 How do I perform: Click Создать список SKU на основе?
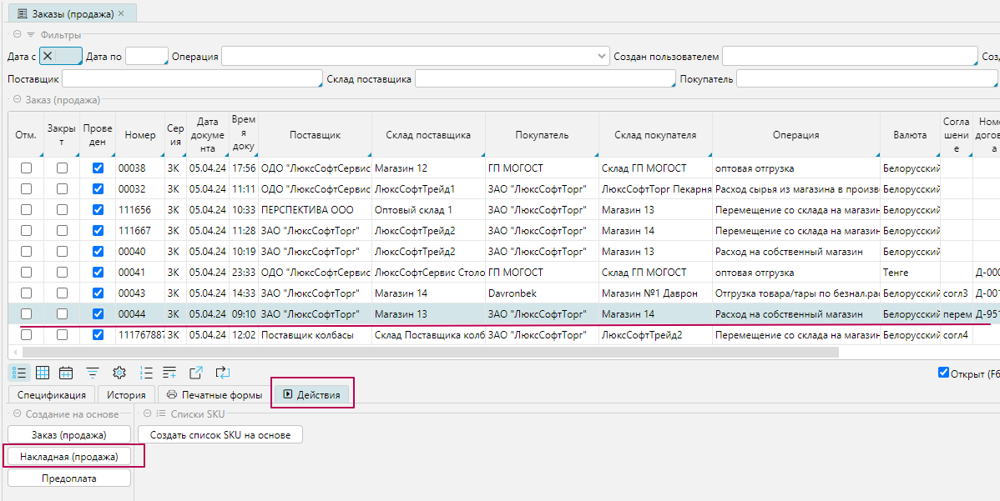click(x=220, y=435)
